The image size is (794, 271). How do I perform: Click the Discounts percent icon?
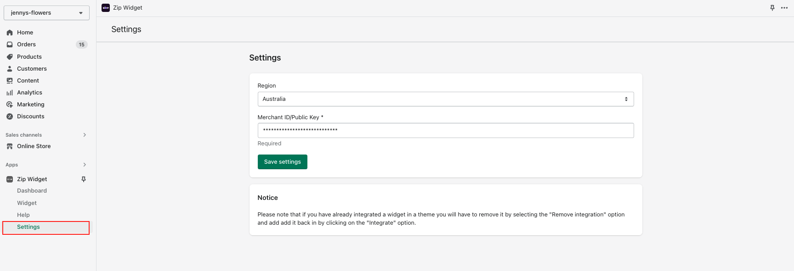coord(10,116)
